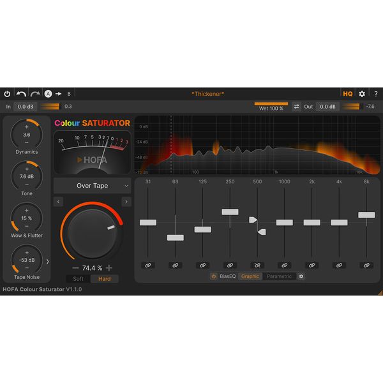Click the 1000 Hz band fader handle

285,223
